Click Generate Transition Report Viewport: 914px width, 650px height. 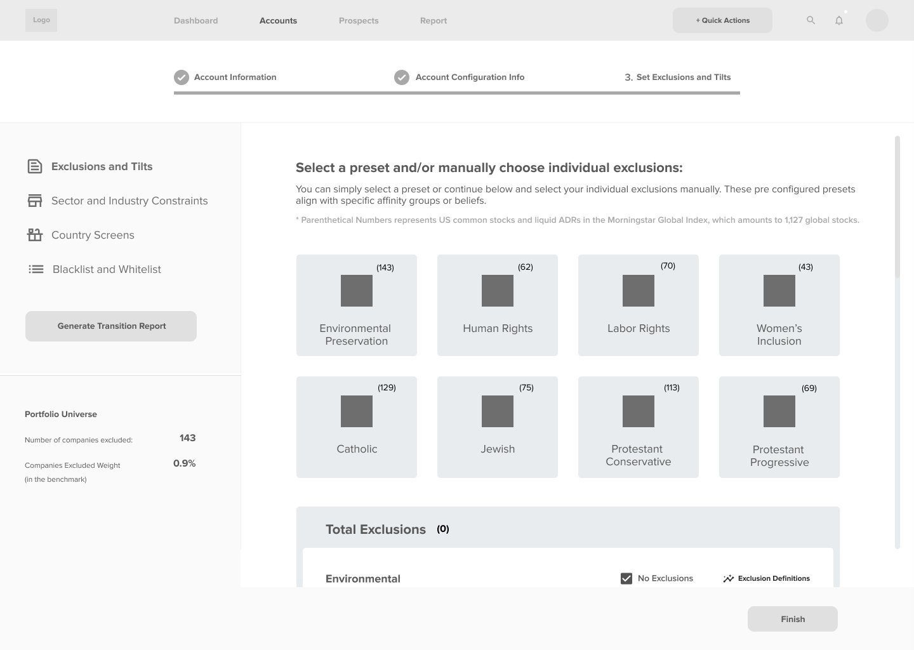tap(111, 326)
